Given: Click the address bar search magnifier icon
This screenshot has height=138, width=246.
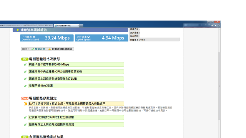Looking at the screenshot, I should tap(46, 25).
